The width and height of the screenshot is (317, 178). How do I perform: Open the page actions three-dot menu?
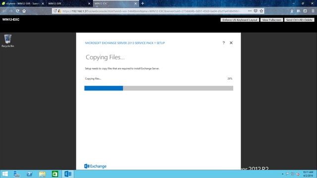(250, 11)
